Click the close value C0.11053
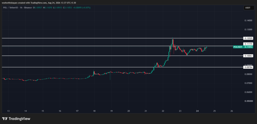 tap(68, 8)
